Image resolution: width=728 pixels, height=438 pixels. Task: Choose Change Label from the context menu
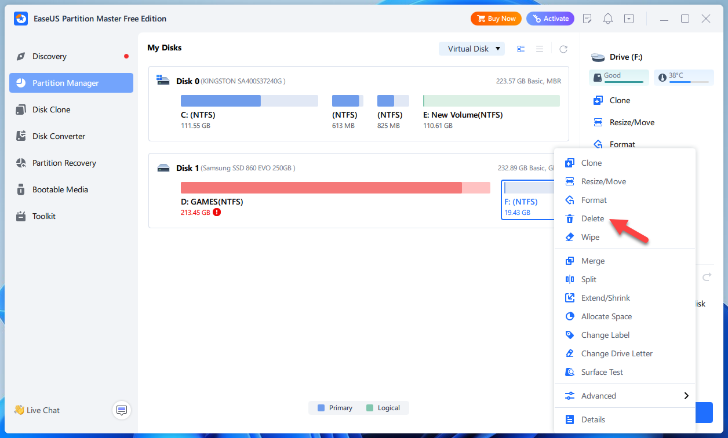(x=625, y=335)
